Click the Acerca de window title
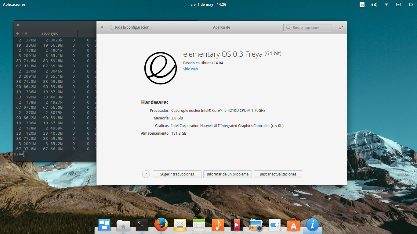Viewport: 417px width, 234px height. point(222,27)
